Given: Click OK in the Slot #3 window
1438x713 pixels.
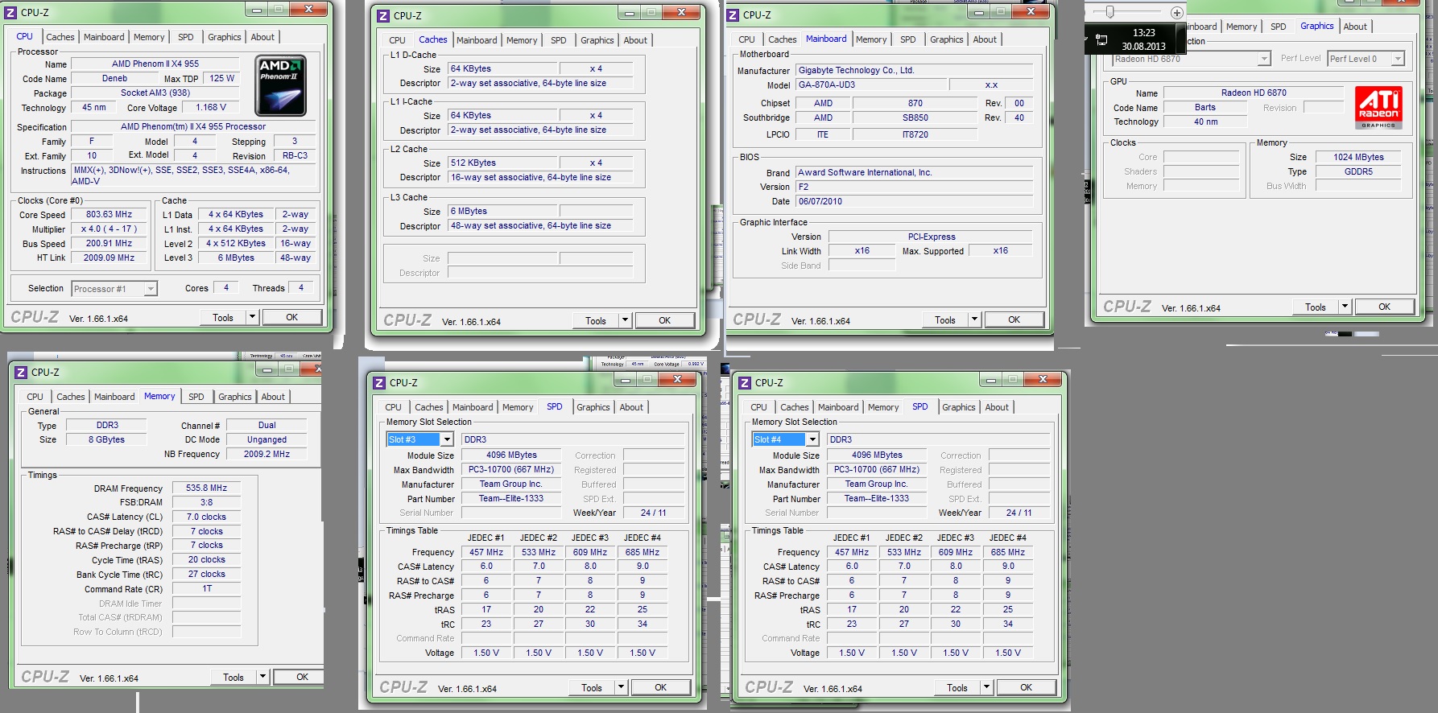Looking at the screenshot, I should (x=660, y=687).
